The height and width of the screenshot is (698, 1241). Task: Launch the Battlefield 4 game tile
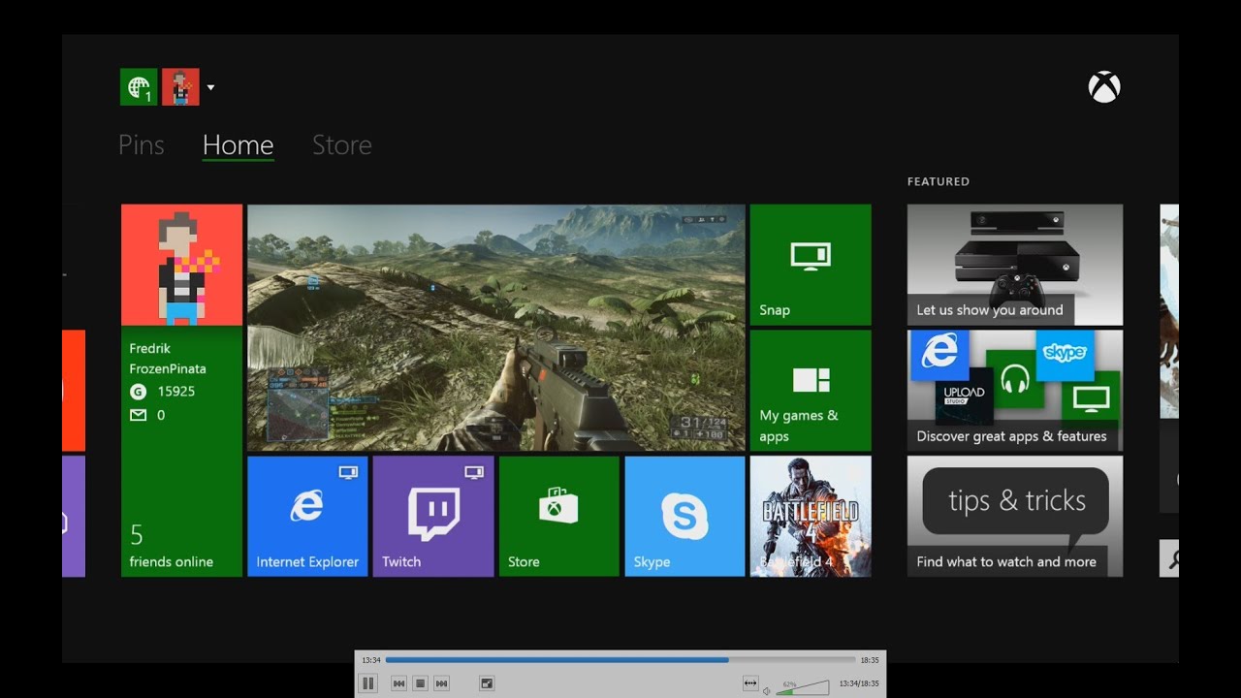tap(811, 516)
